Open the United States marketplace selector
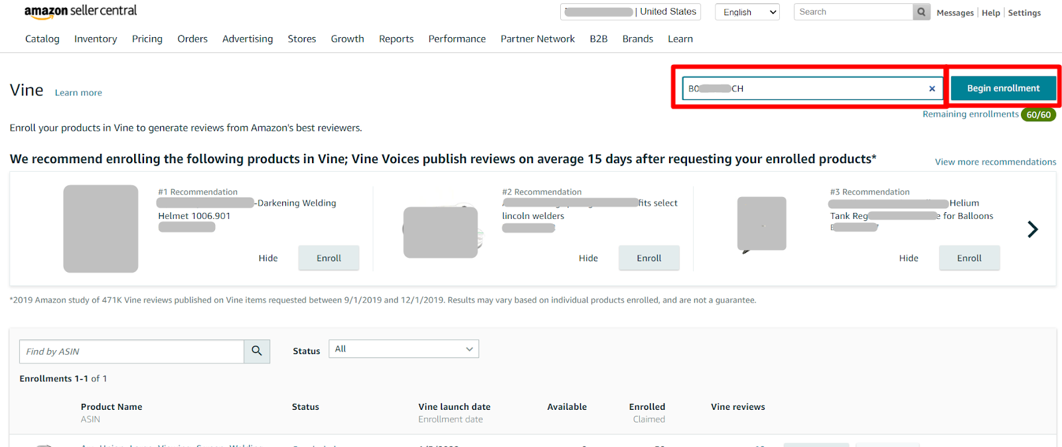 click(631, 12)
